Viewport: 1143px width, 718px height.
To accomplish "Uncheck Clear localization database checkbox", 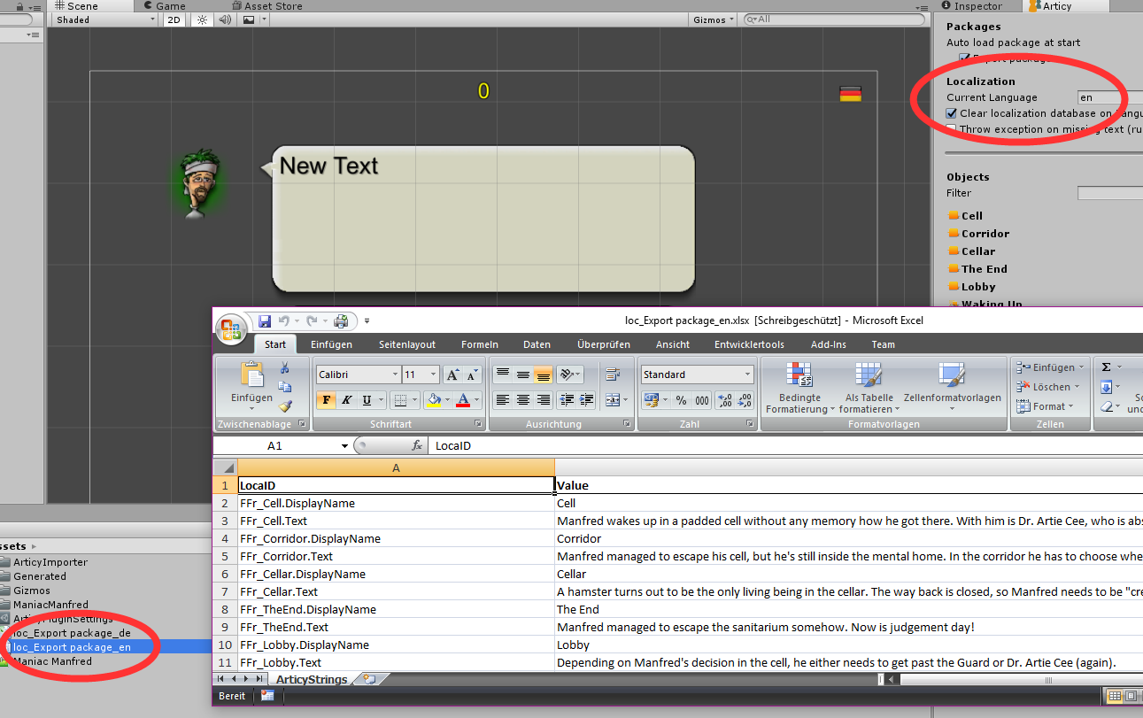I will (x=952, y=113).
